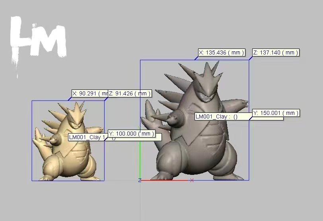Click the LM001_Clay 1 name label
This screenshot has height=221, width=323.
click(x=88, y=137)
